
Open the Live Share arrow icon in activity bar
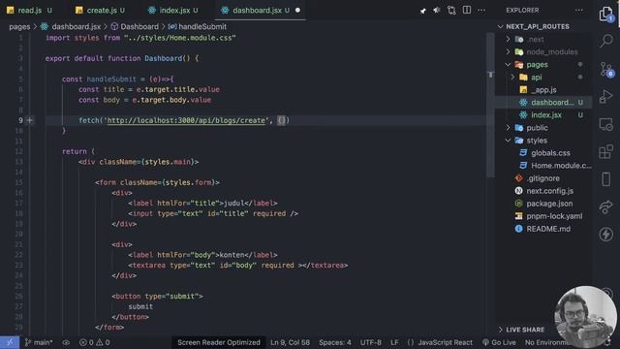(605, 206)
